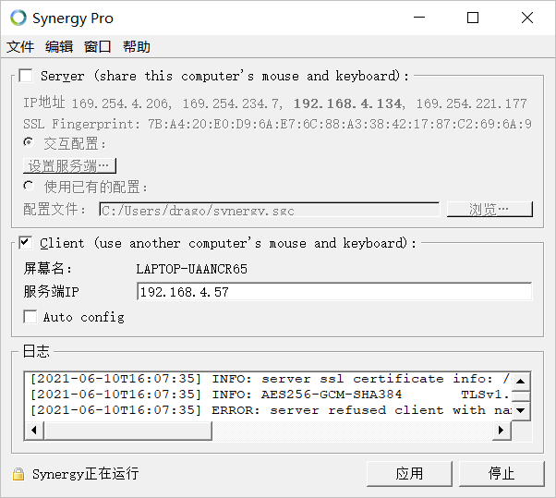This screenshot has height=498, width=556.
Task: Click the log scroll down arrow
Action: [x=521, y=411]
